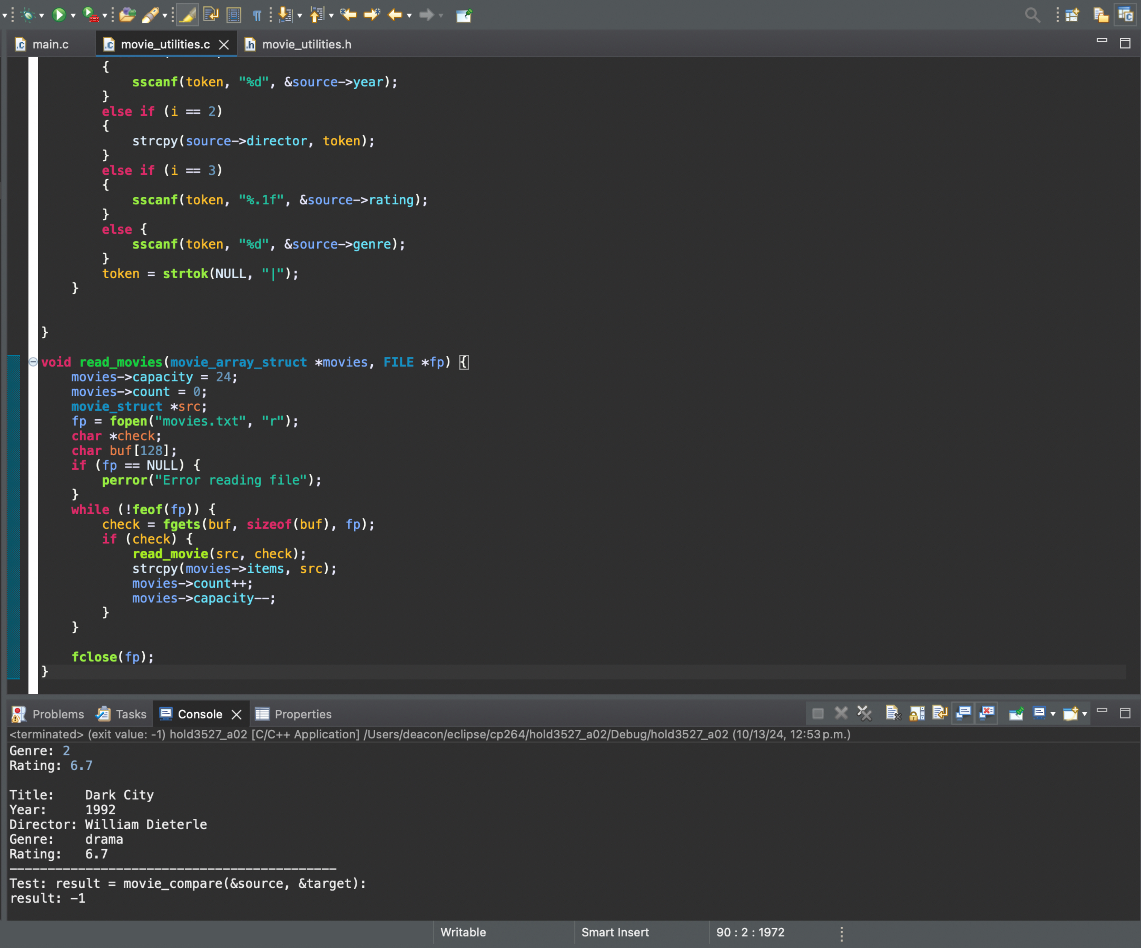The height and width of the screenshot is (948, 1141).
Task: Collapse the read_movies function body
Action: pyautogui.click(x=33, y=362)
